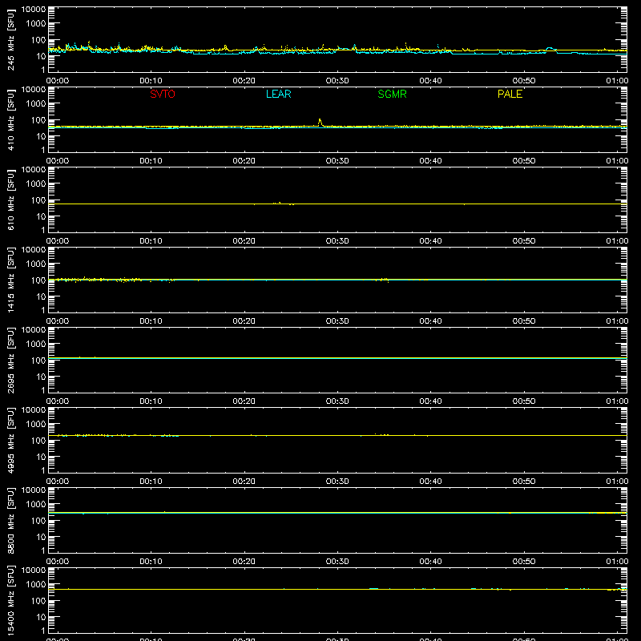Viewport: 641px width, 641px height.
Task: Click the 01:00 tick label under 4995 MHz plot
Action: pyautogui.click(x=617, y=482)
